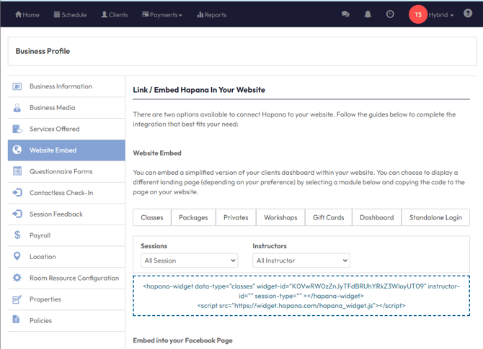The height and width of the screenshot is (349, 483).
Task: Switch to the Packages tab
Action: [x=193, y=217]
